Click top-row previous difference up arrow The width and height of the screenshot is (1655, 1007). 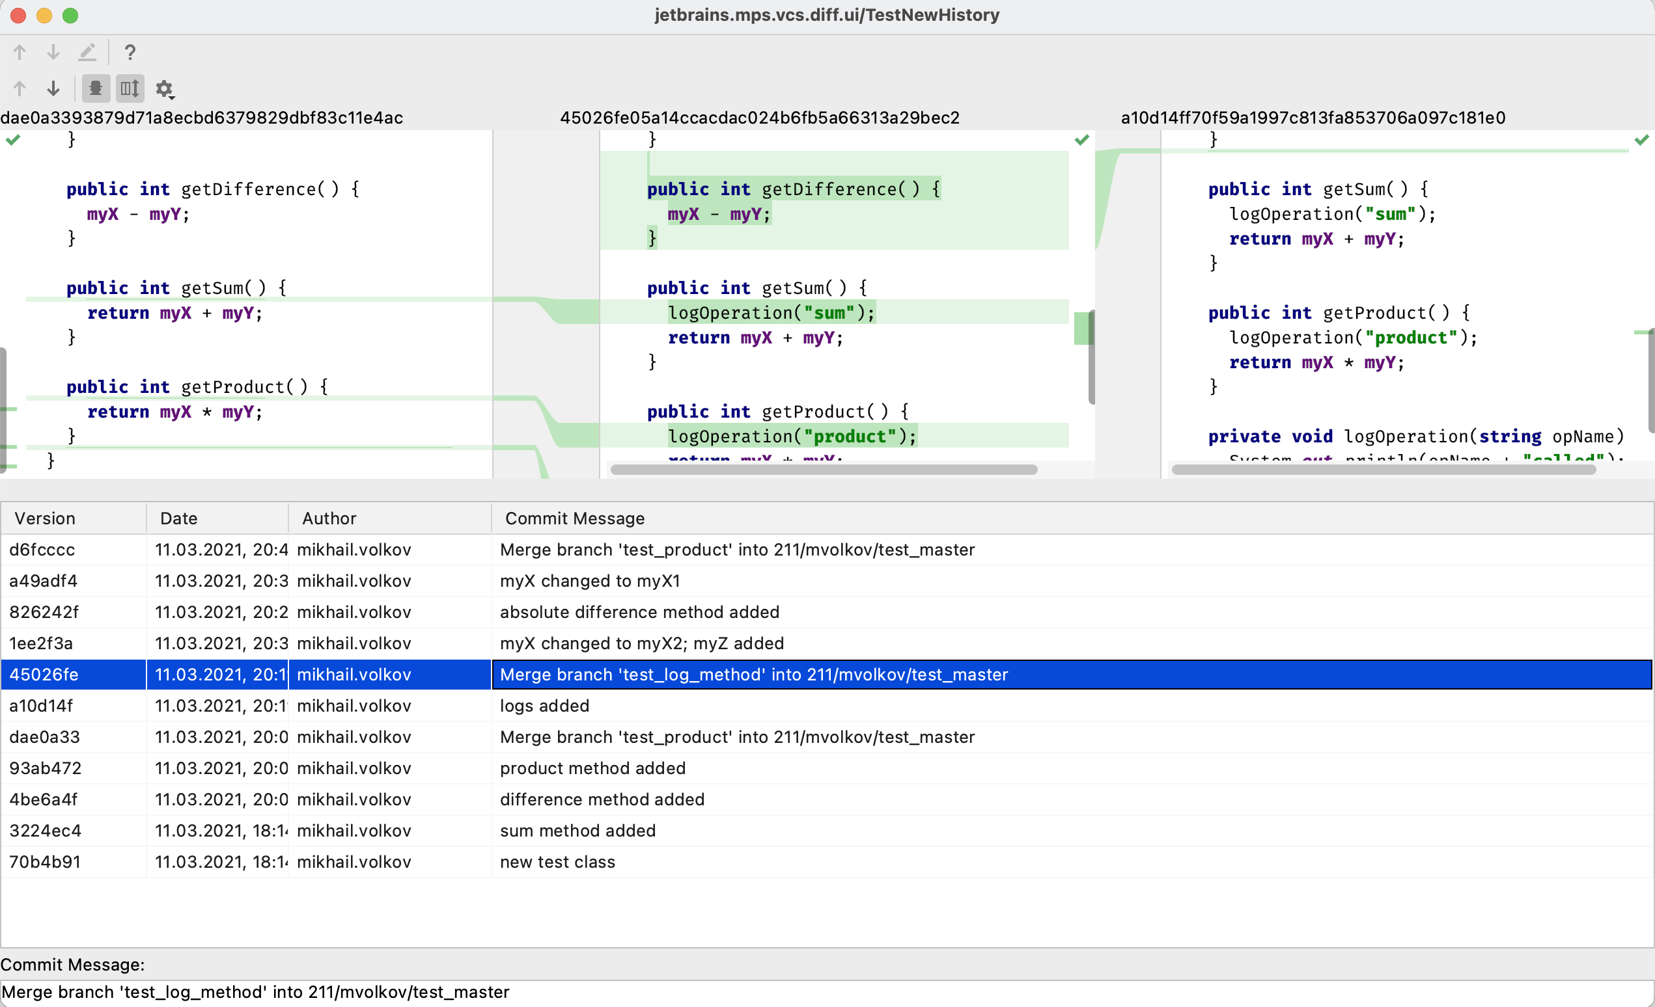pos(20,51)
